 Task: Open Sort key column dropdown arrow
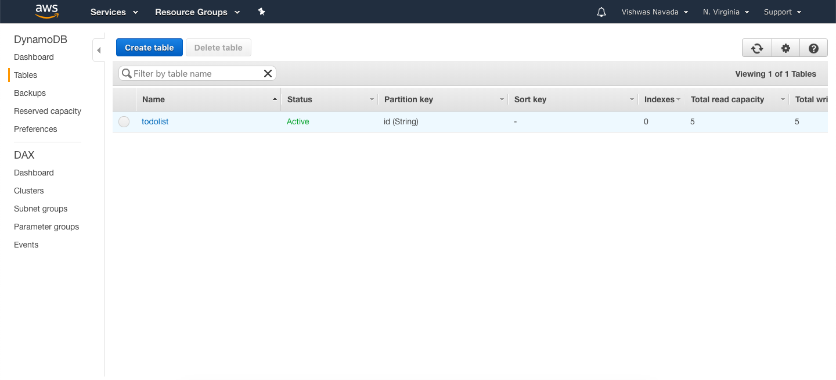click(x=632, y=99)
